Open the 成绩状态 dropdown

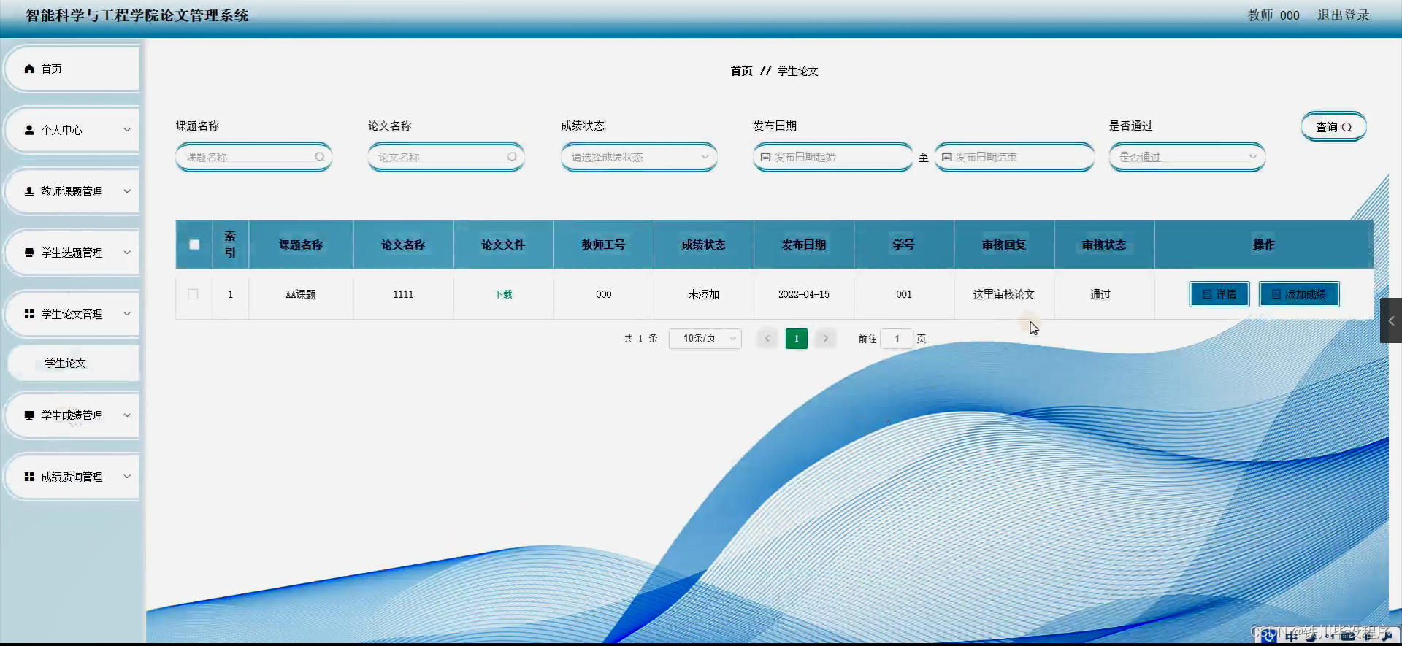[639, 157]
